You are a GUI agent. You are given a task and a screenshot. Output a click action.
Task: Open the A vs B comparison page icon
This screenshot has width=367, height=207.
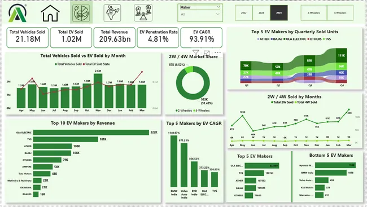point(143,13)
